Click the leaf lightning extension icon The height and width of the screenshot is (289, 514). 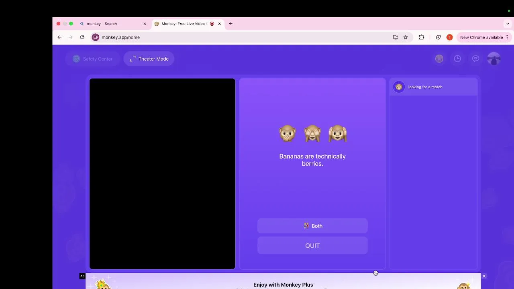[438, 37]
